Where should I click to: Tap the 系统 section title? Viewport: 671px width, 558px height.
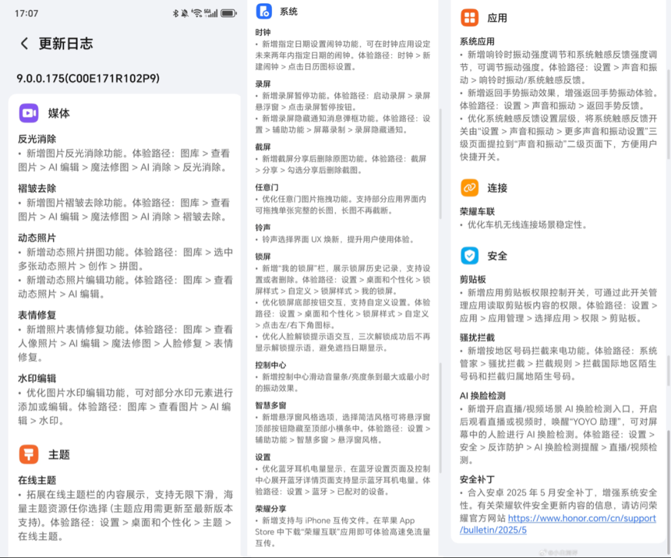[x=288, y=12]
